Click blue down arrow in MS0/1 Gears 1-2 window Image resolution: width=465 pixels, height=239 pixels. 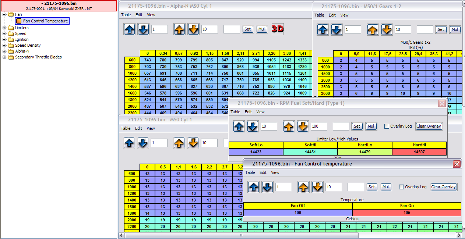pos(336,30)
